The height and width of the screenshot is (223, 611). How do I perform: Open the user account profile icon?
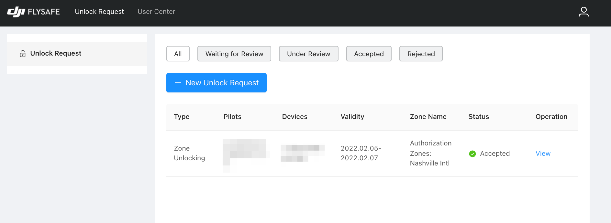(583, 12)
